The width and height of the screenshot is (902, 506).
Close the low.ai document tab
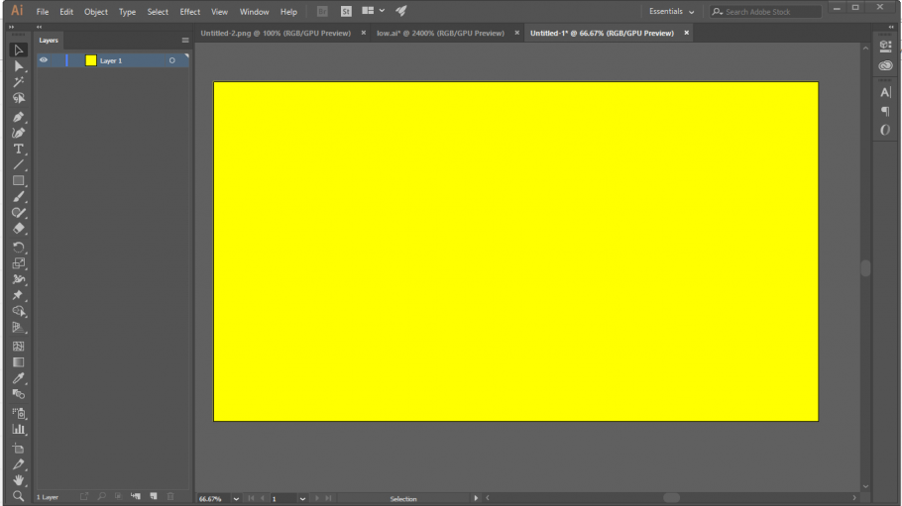516,33
